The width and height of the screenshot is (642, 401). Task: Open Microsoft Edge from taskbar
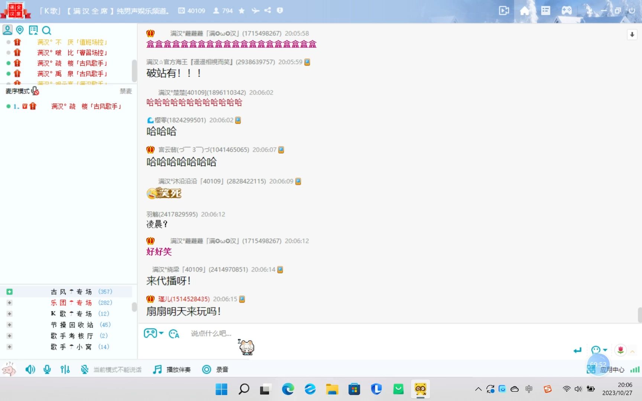tap(288, 389)
